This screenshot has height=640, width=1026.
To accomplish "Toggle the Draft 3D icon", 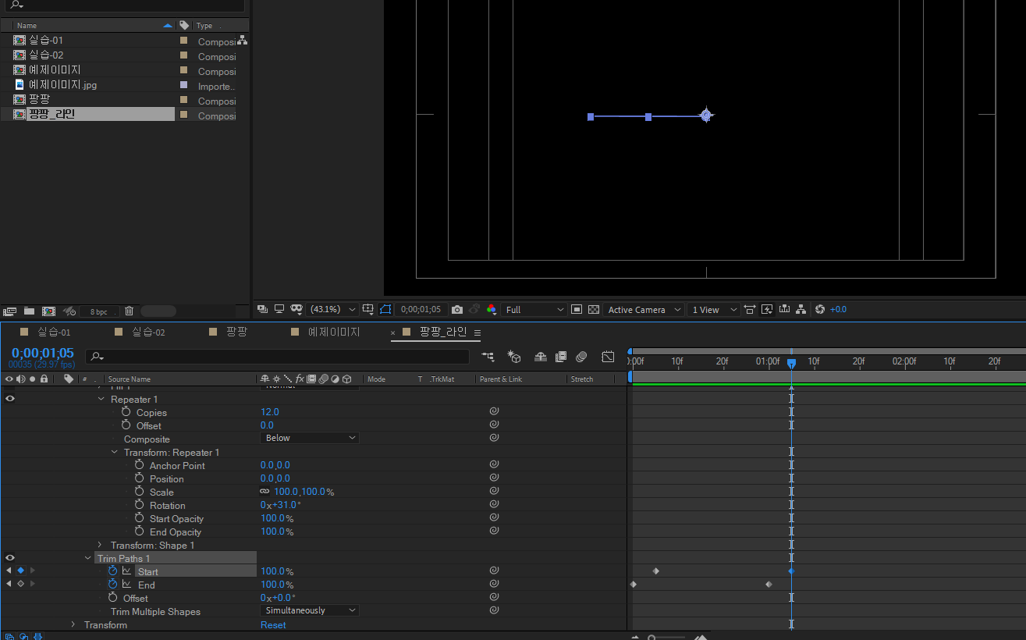I will point(514,357).
